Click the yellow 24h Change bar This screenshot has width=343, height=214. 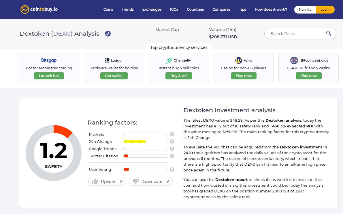click(135, 142)
